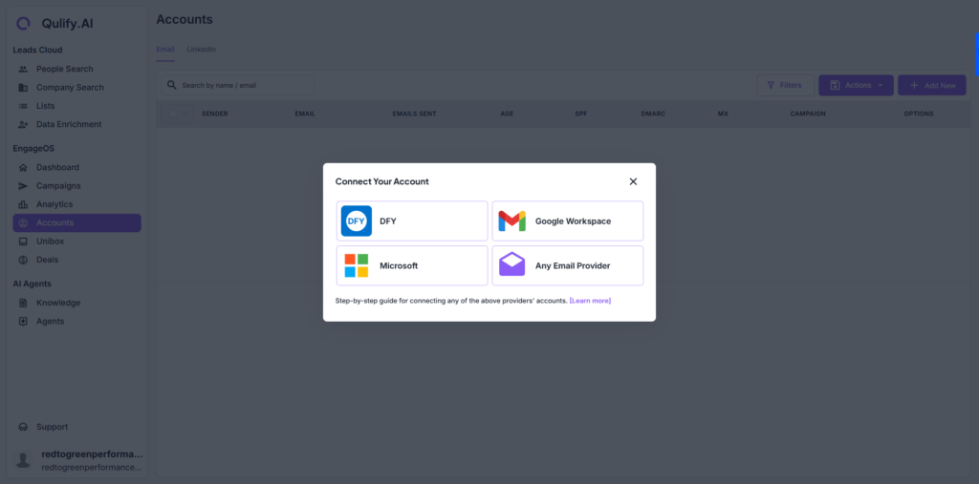This screenshot has height=484, width=979.
Task: Click the user avatar icon
Action: pyautogui.click(x=23, y=460)
